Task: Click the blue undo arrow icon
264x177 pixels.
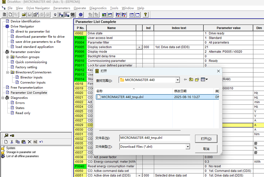Action: pos(41,142)
